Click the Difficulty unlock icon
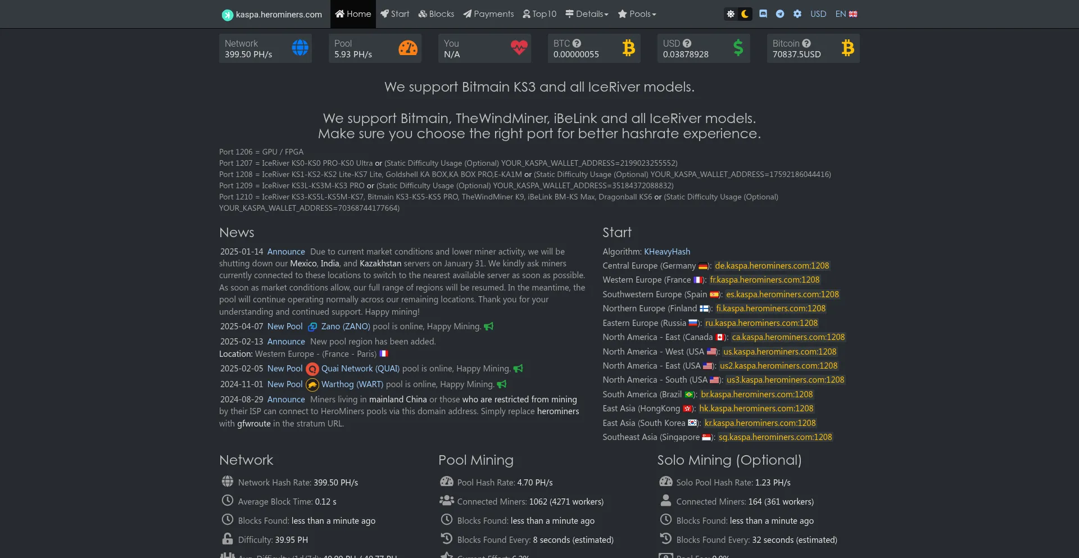The height and width of the screenshot is (558, 1079). [x=228, y=539]
